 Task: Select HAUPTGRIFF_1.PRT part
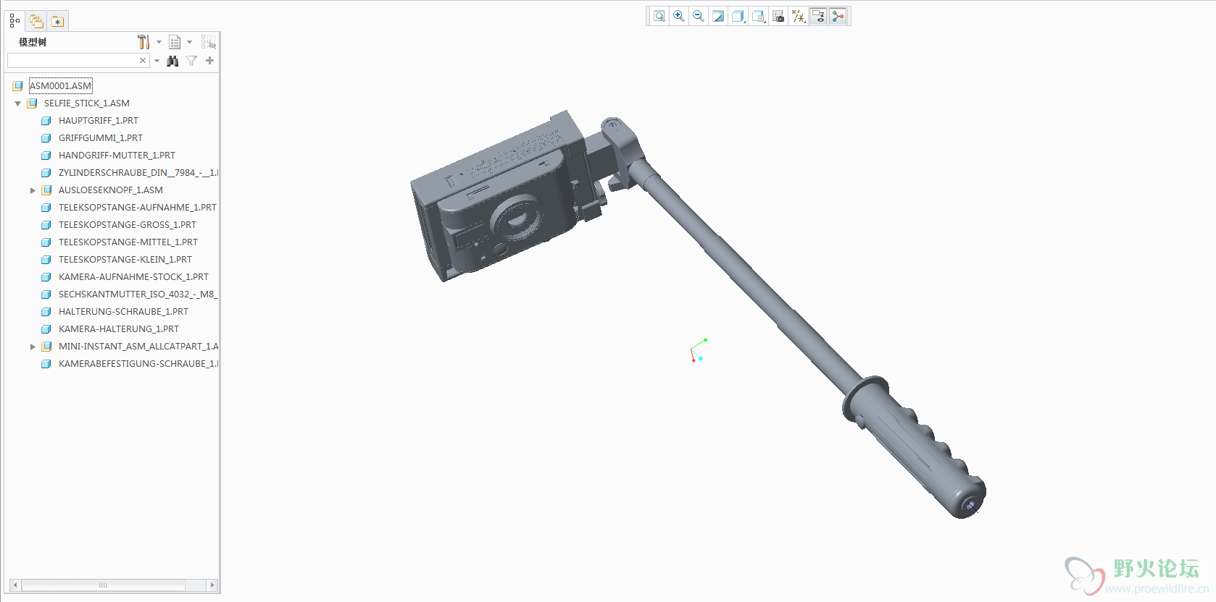[99, 121]
